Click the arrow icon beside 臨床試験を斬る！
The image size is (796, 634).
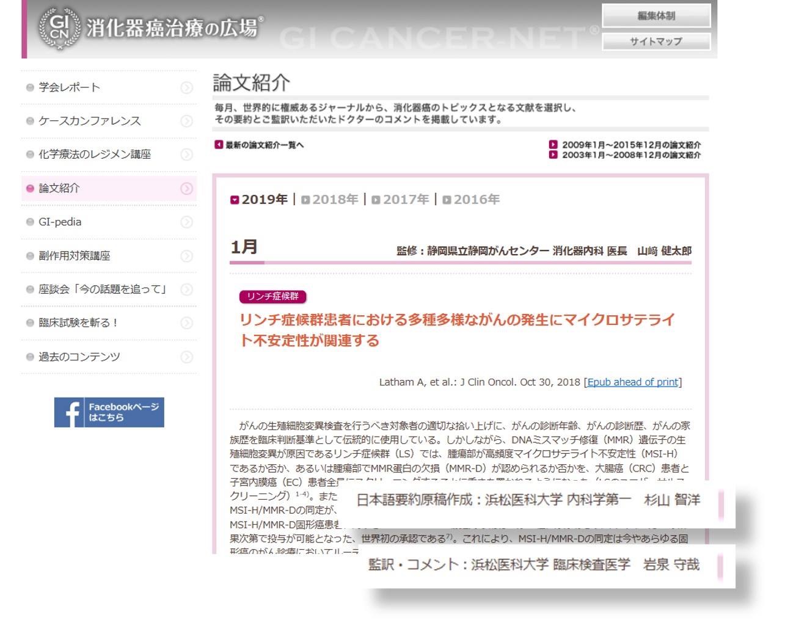coord(185,322)
